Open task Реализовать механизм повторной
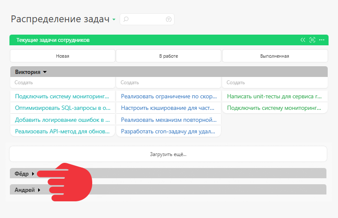This screenshot has height=218, width=338. (x=169, y=120)
